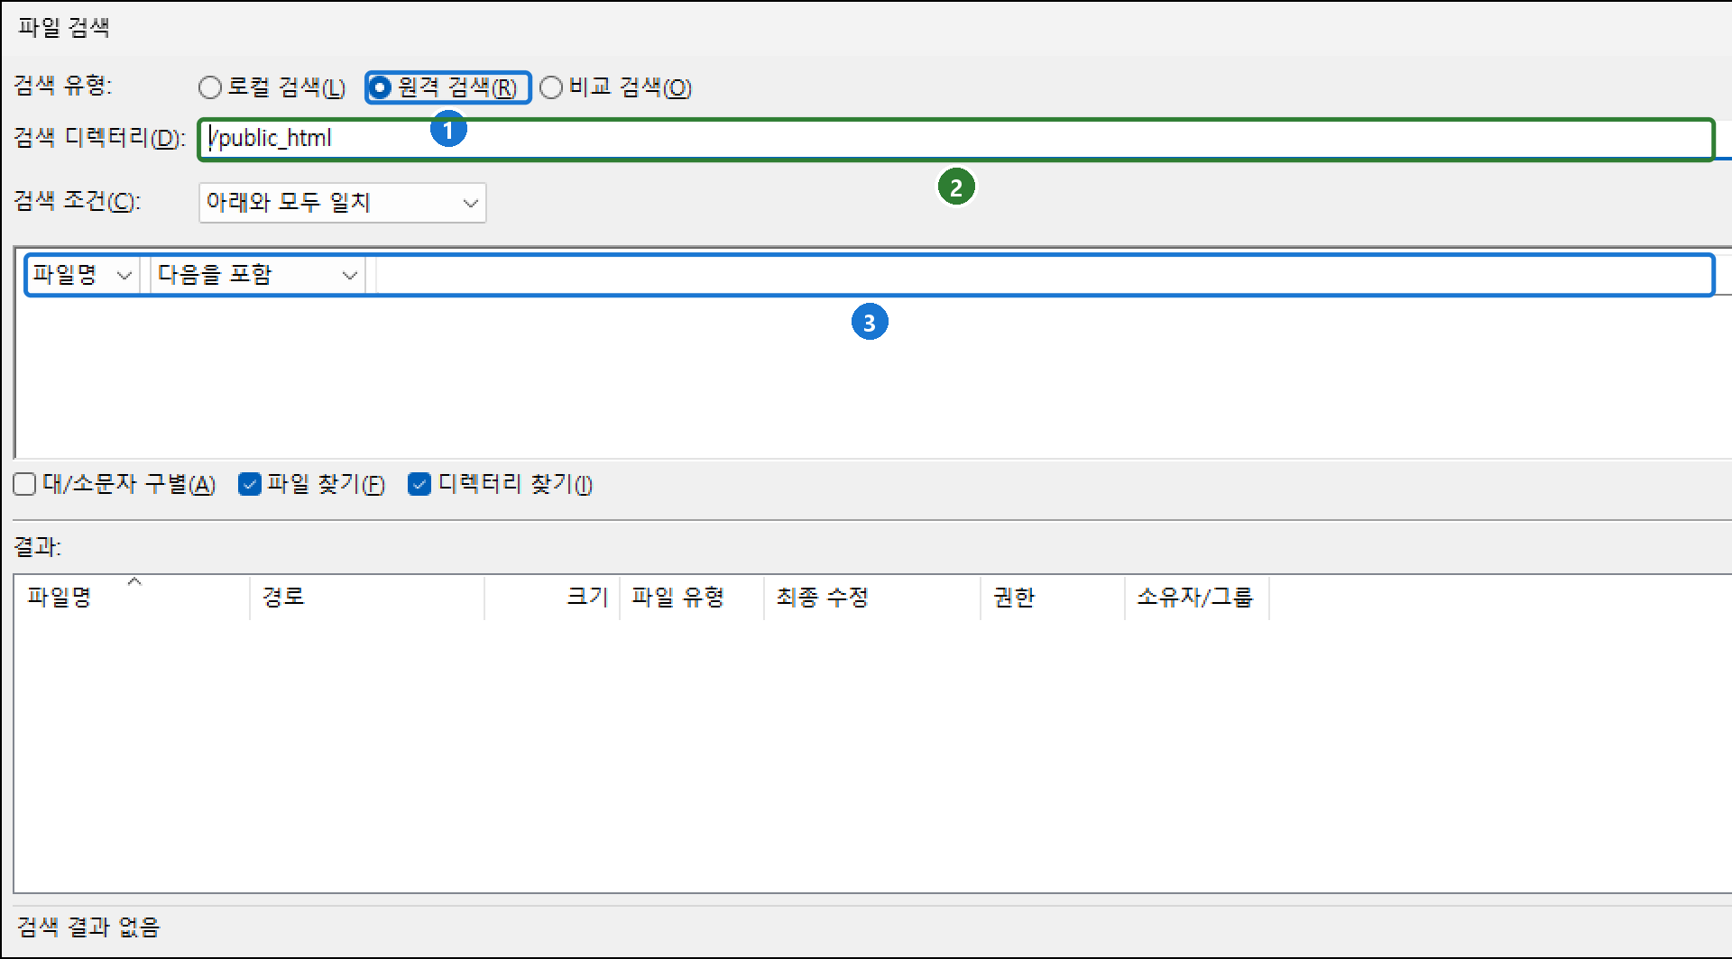Image resolution: width=1732 pixels, height=959 pixels.
Task: Sort results by the 소유자/그룹 column header
Action: pos(1197,598)
